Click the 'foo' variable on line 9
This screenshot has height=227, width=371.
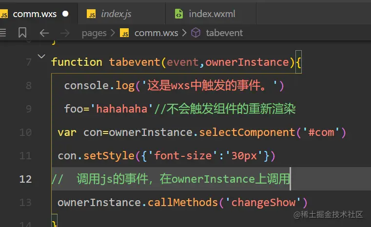(x=74, y=109)
